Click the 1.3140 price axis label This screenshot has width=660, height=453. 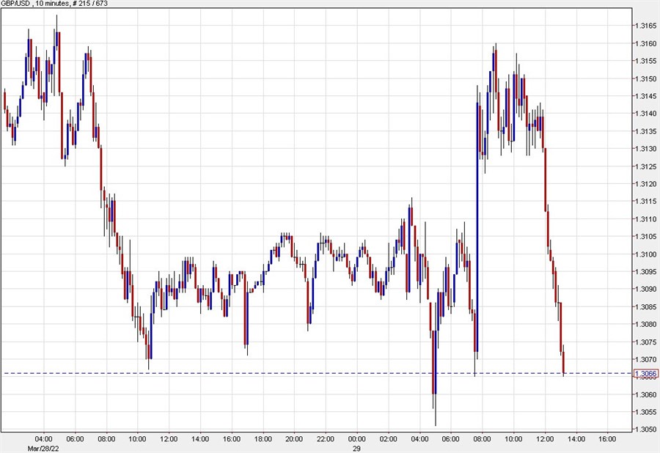645,114
